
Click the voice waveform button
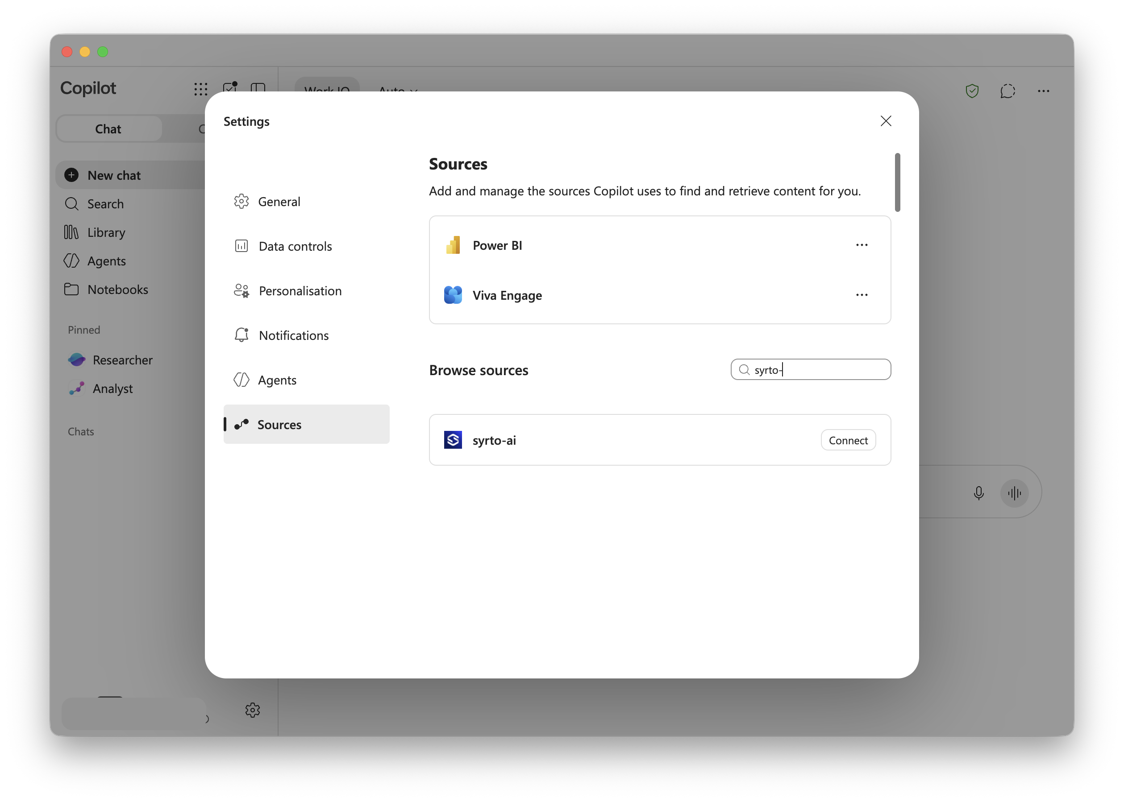[1014, 493]
